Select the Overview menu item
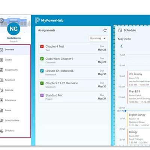 click(x=15, y=50)
